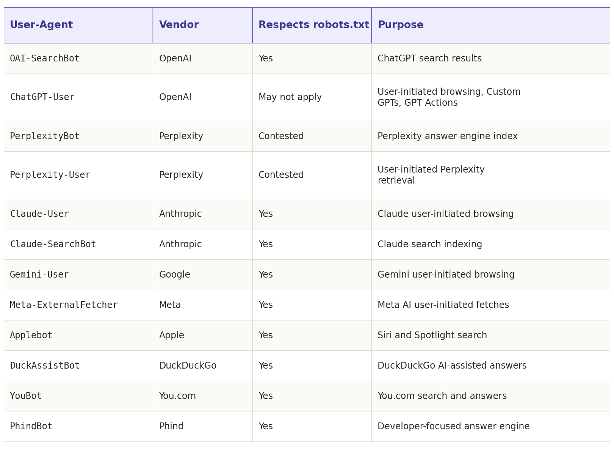Click the Vendor column header
The width and height of the screenshot is (614, 449).
202,25
